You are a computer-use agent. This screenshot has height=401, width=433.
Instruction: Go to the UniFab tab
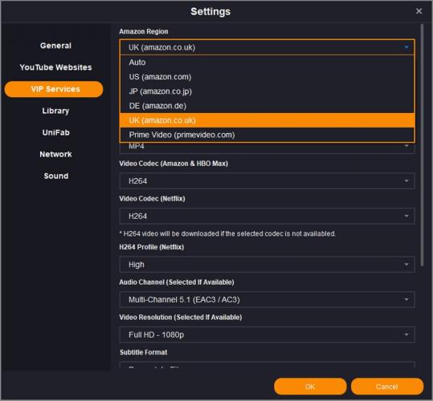55,132
